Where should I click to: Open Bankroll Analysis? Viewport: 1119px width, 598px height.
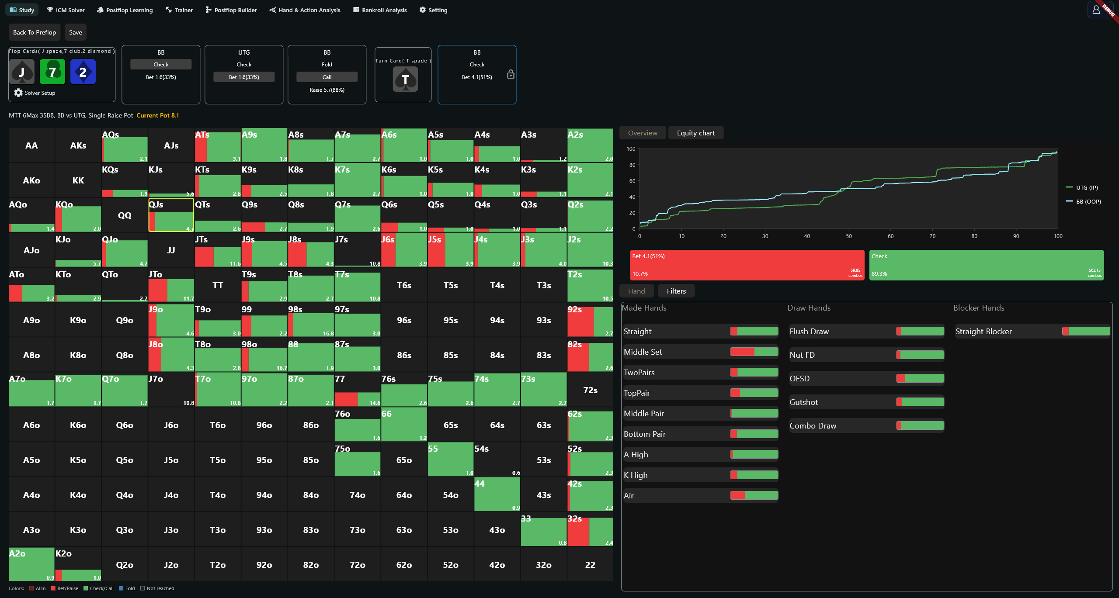(380, 10)
